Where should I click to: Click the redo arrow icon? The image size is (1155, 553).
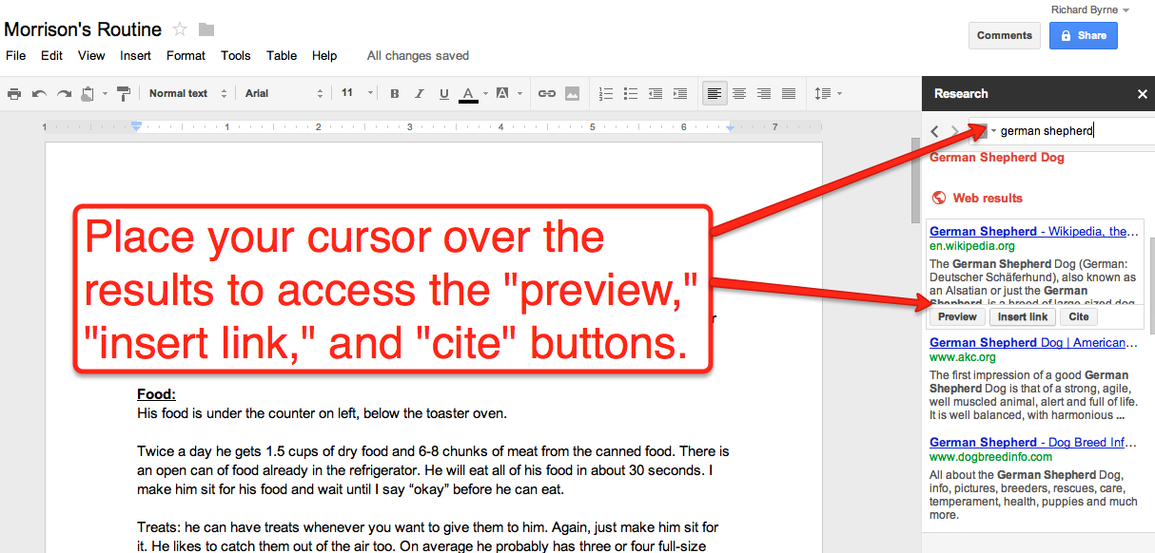pos(64,93)
